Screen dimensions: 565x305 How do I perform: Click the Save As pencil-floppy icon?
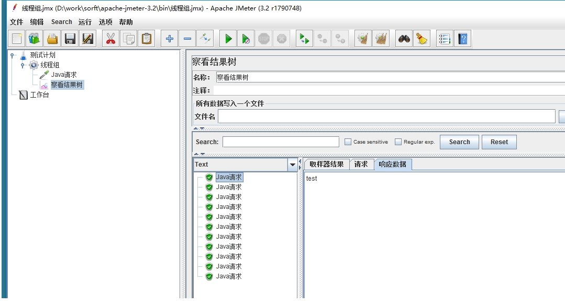(87, 39)
